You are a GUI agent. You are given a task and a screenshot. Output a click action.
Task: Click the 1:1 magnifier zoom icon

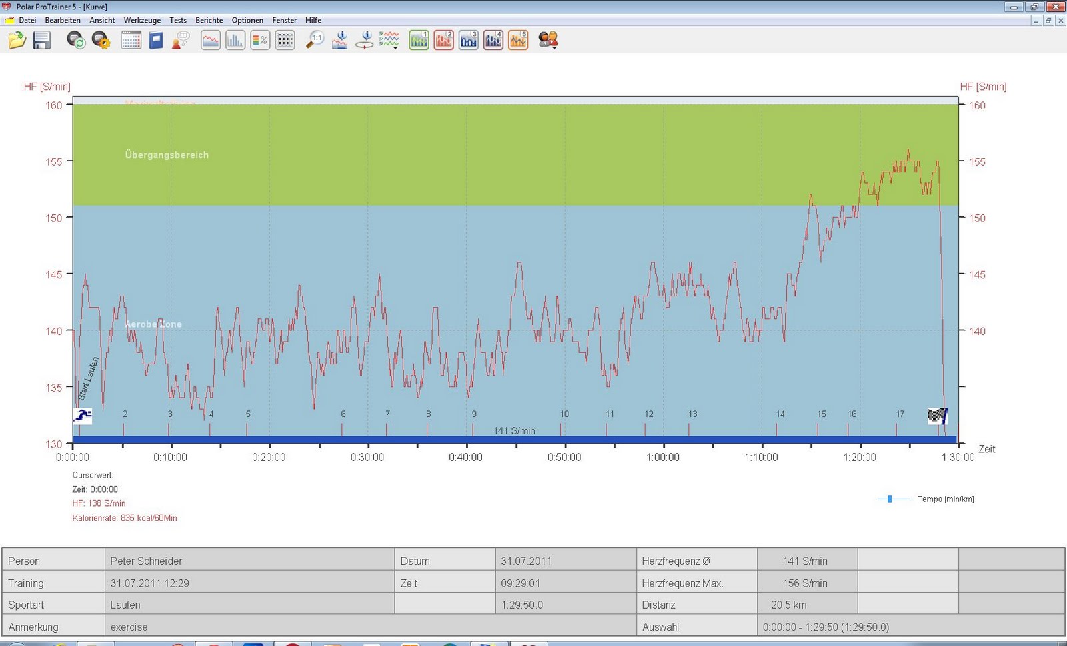point(315,40)
